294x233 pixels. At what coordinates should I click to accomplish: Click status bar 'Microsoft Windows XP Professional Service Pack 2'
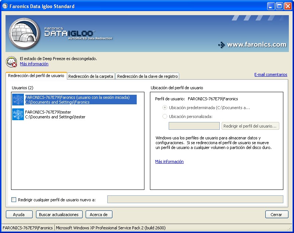111,228
